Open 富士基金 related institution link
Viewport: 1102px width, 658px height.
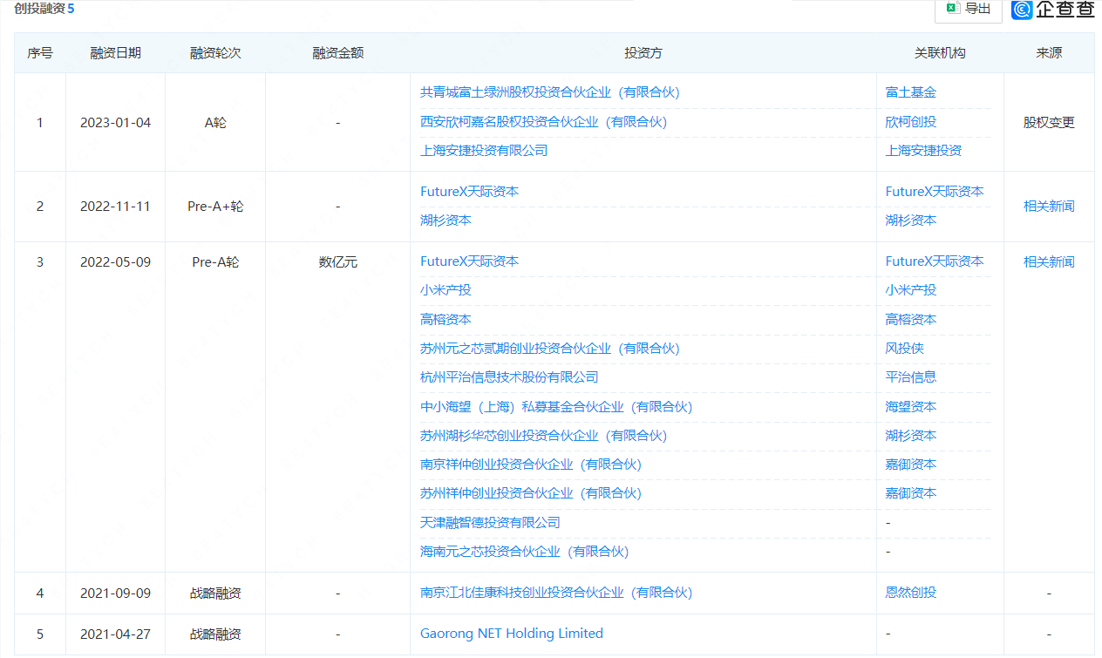coord(910,92)
